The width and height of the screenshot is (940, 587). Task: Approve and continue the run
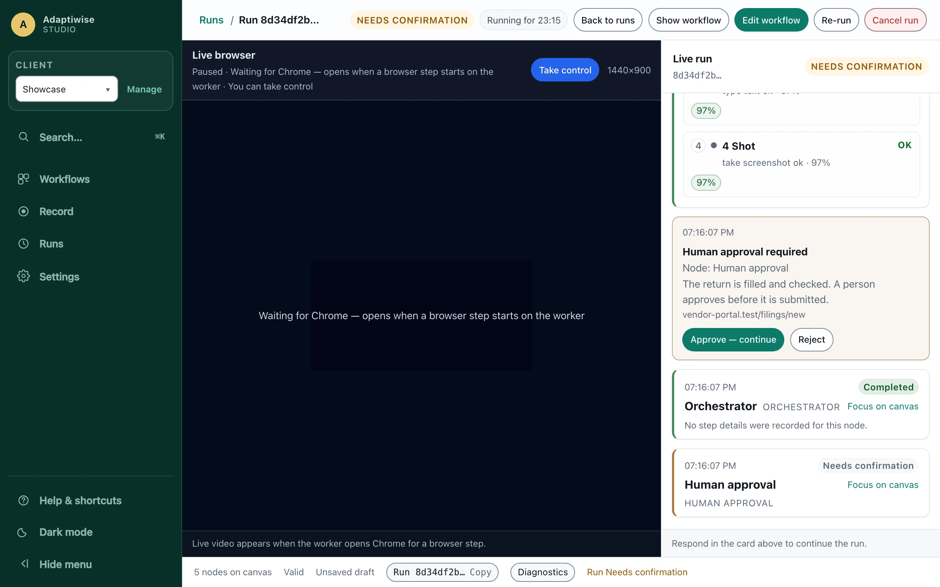[733, 340]
